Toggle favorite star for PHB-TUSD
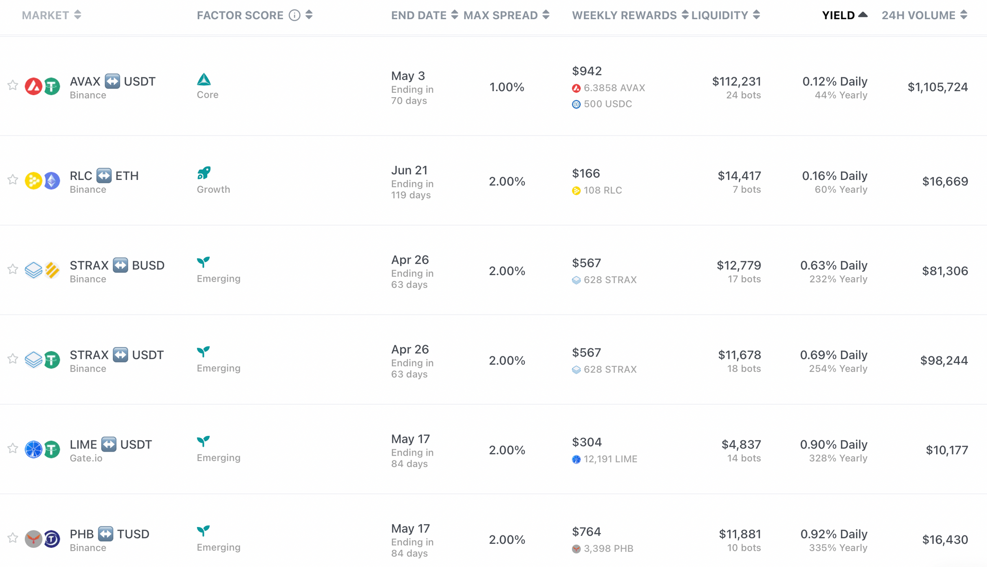Viewport: 987px width, 567px height. (x=13, y=538)
